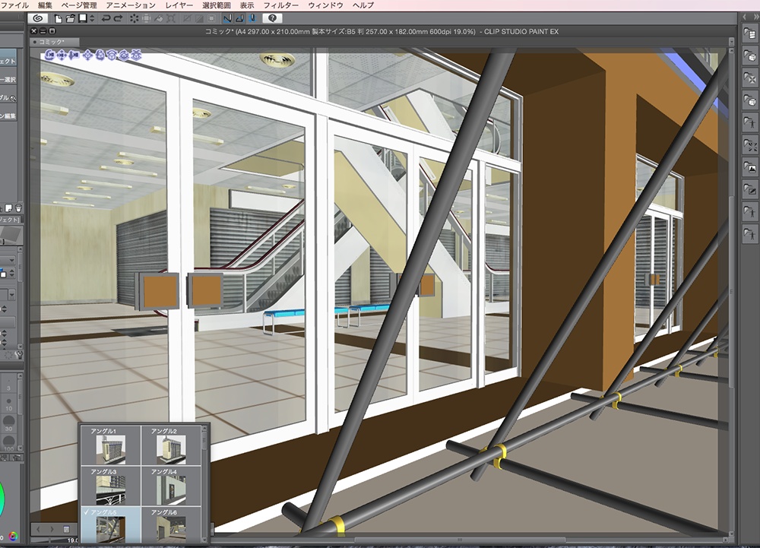The height and width of the screenshot is (548, 760).
Task: Toggle snap to grid icon
Action: pyautogui.click(x=252, y=18)
